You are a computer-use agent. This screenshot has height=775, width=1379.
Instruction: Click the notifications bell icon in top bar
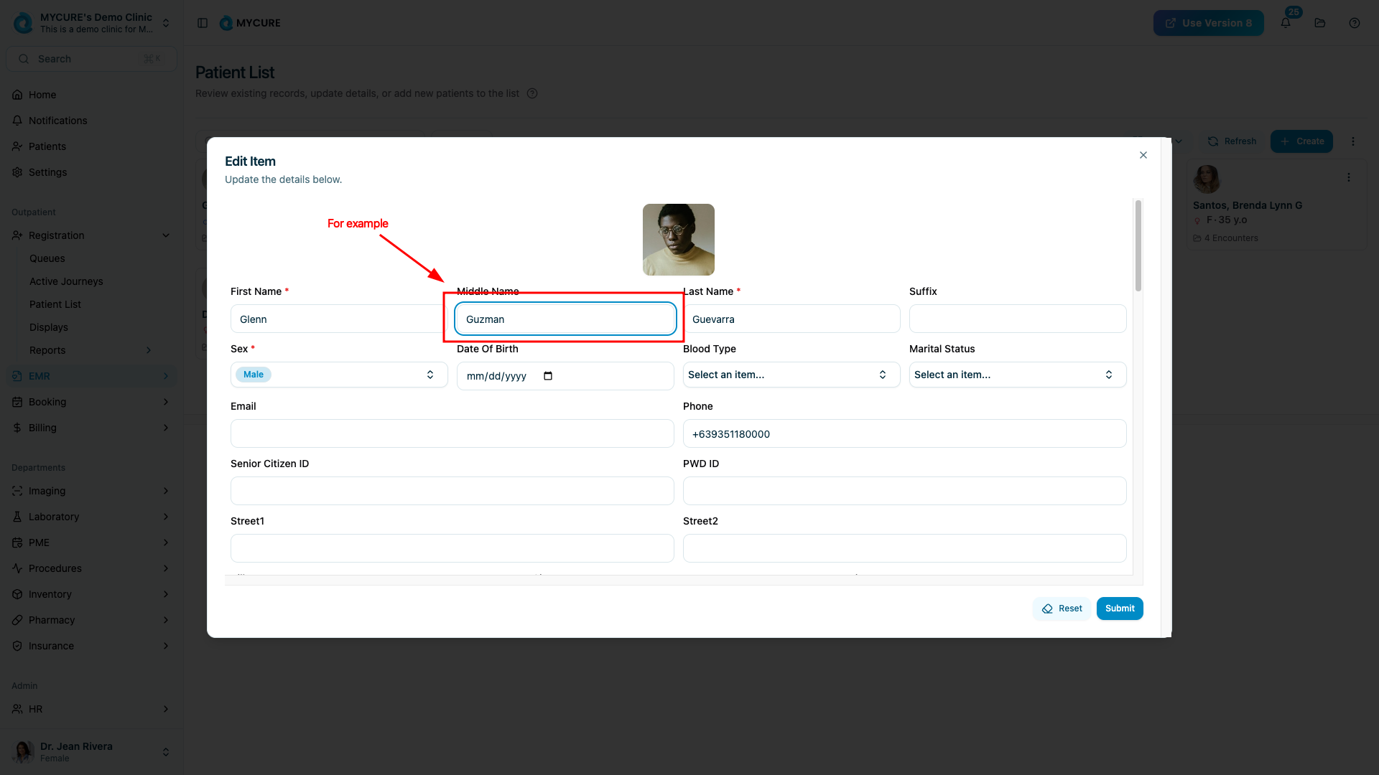[1286, 23]
